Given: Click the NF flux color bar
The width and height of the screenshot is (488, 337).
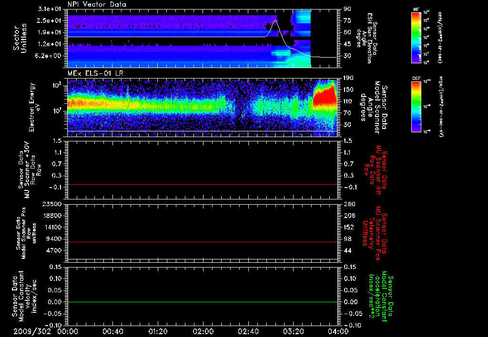Looking at the screenshot, I should point(417,38).
